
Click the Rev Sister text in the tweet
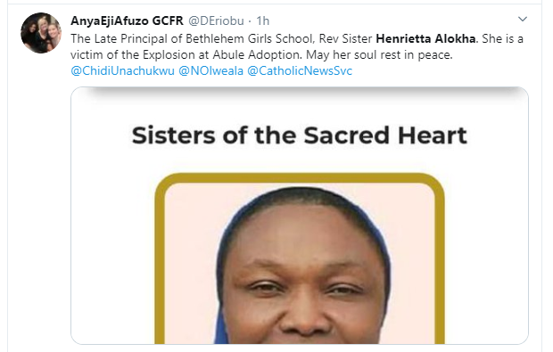[345, 38]
